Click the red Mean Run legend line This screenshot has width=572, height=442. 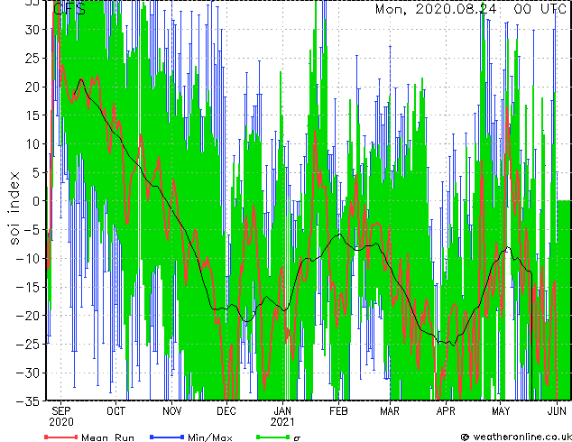click(61, 437)
